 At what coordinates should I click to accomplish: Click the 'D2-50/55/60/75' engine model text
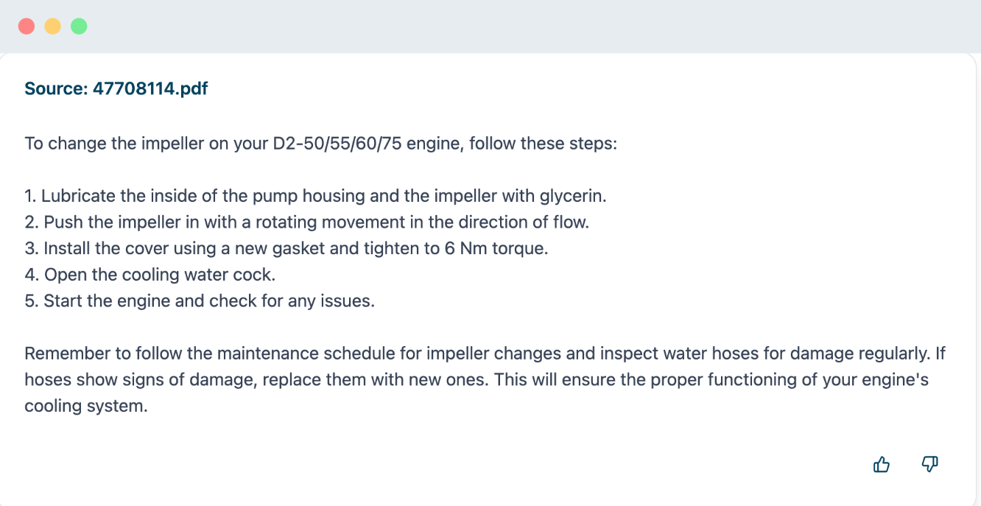[337, 143]
